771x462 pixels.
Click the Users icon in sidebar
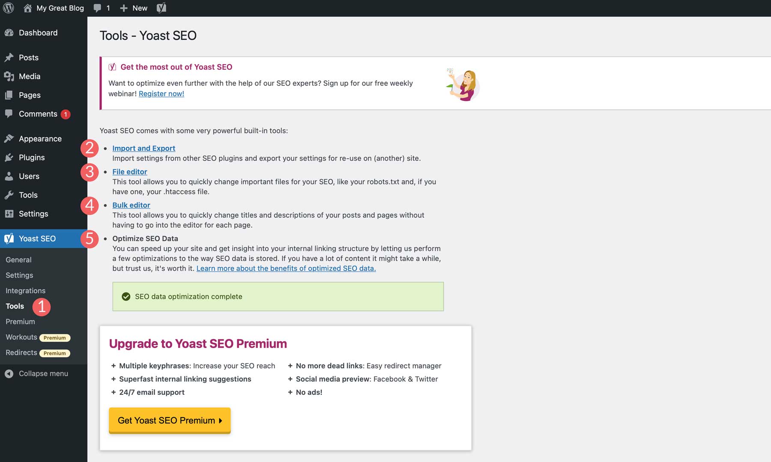[x=9, y=176]
